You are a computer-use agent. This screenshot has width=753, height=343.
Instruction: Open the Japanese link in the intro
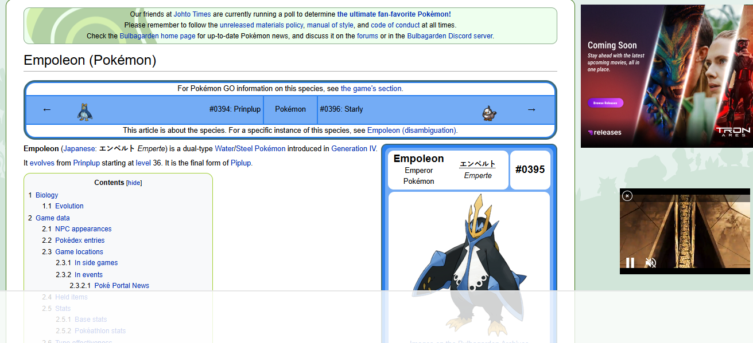tap(79, 149)
